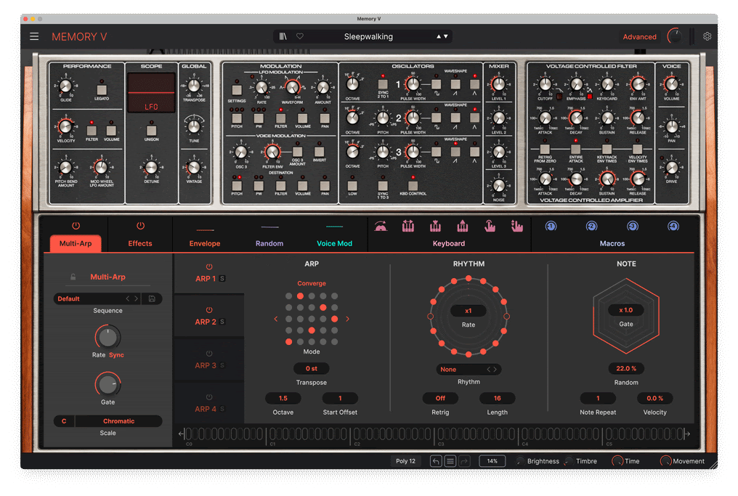Open the Envelope tab
The height and width of the screenshot is (496, 738).
click(205, 243)
